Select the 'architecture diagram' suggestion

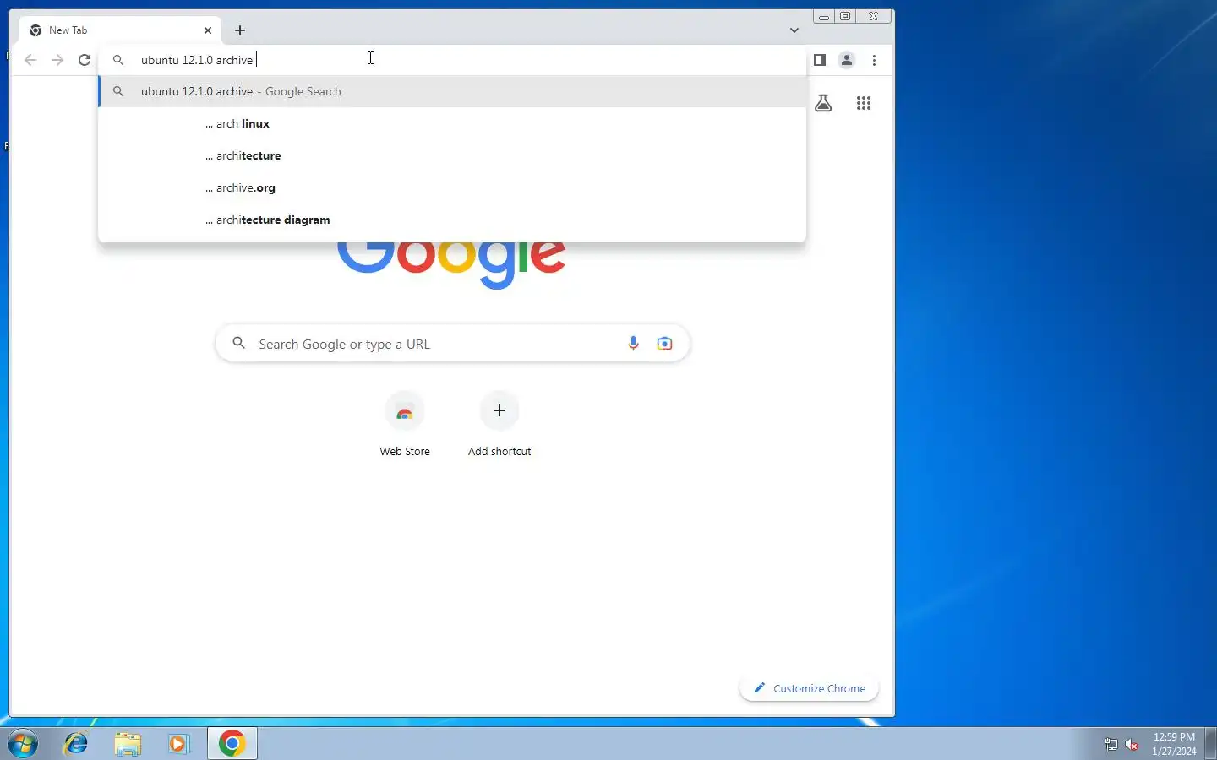pyautogui.click(x=452, y=220)
